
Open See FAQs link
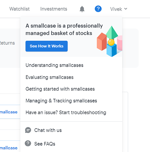point(45,144)
